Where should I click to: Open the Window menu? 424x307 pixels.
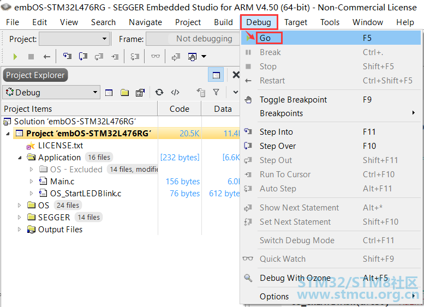(x=368, y=22)
